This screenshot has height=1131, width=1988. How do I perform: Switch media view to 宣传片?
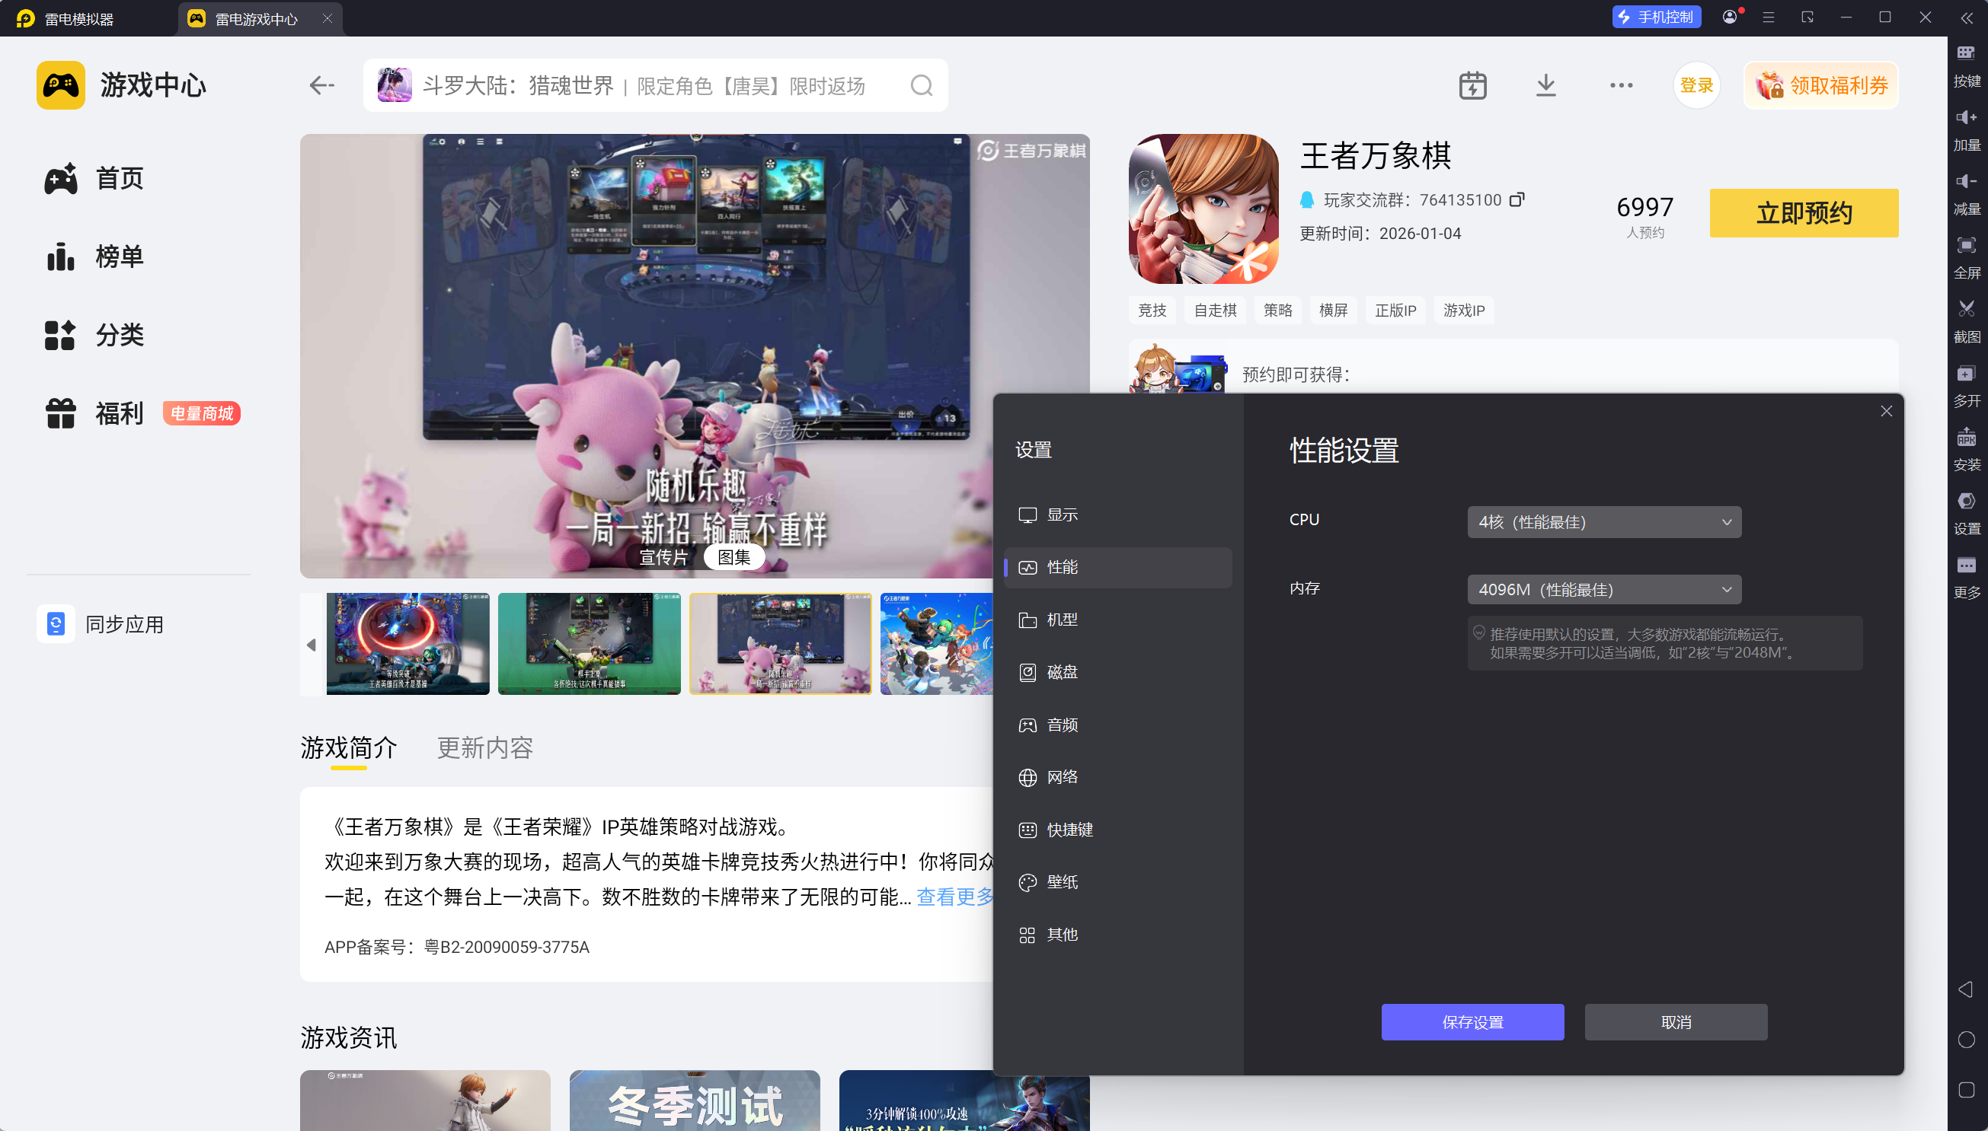pos(663,557)
